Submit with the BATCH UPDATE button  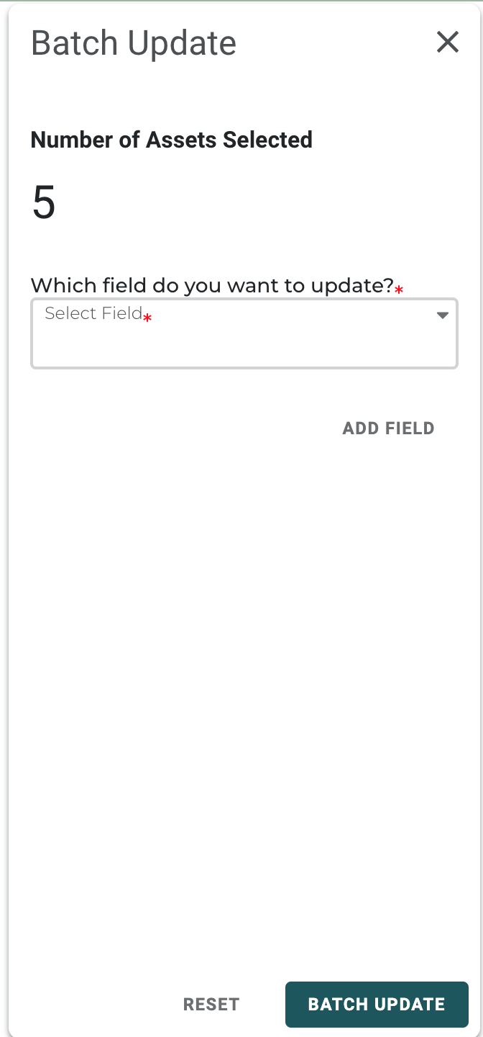[x=377, y=1005]
